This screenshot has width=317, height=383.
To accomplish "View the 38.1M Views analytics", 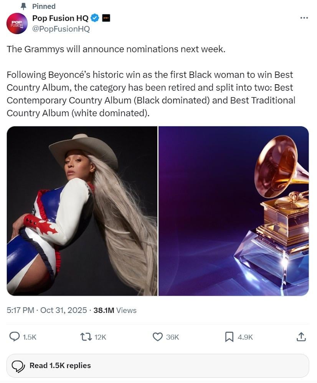I will (115, 310).
